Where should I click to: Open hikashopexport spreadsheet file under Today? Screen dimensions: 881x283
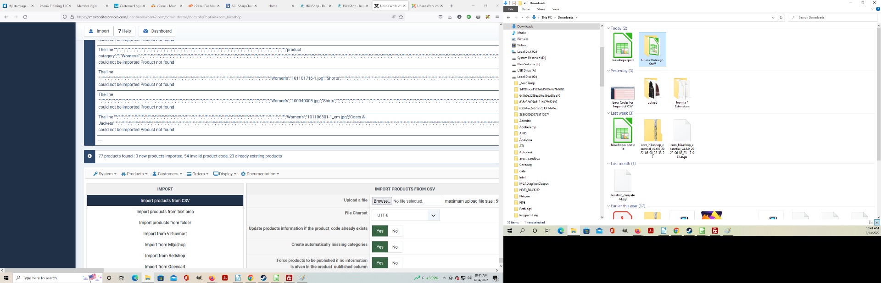click(623, 47)
